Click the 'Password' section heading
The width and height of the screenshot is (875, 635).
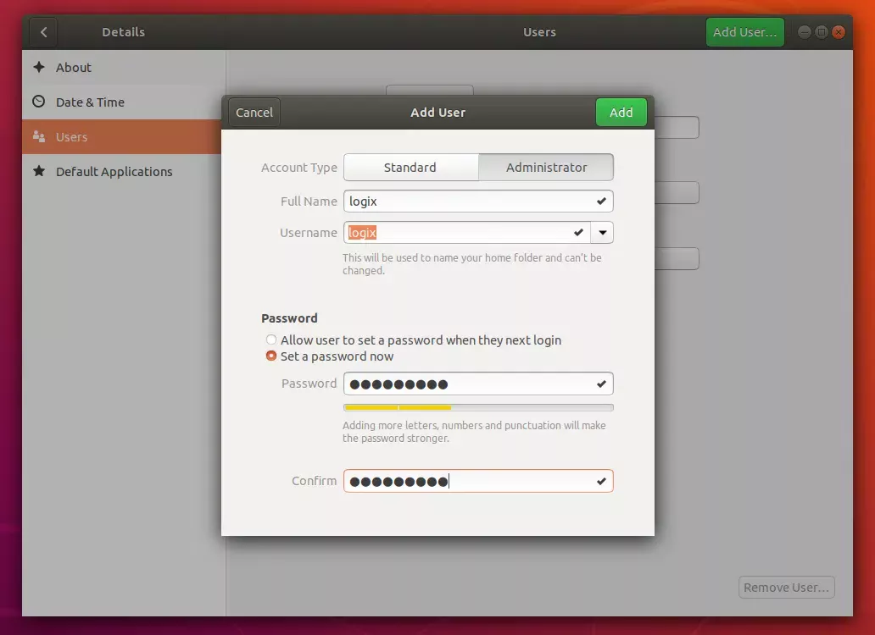pyautogui.click(x=289, y=318)
